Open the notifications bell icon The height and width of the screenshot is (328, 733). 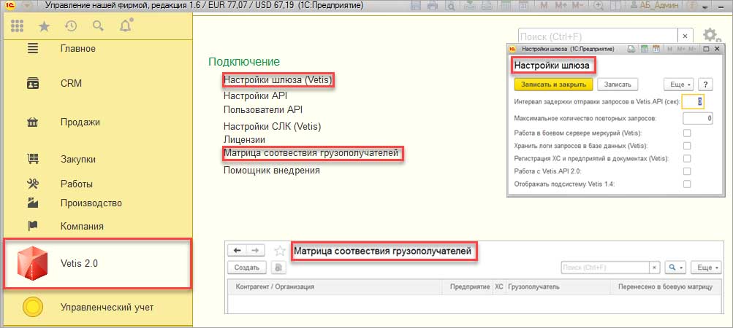tap(126, 26)
